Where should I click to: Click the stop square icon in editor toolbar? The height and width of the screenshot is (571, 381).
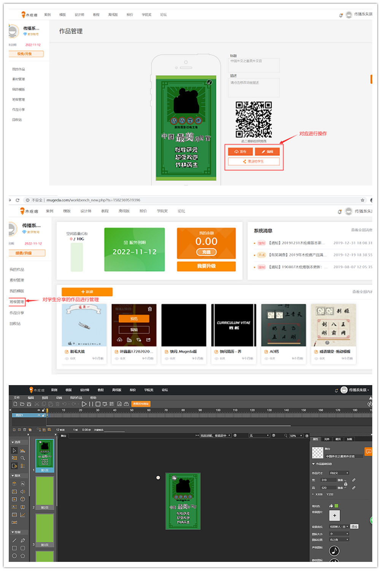coord(98,404)
